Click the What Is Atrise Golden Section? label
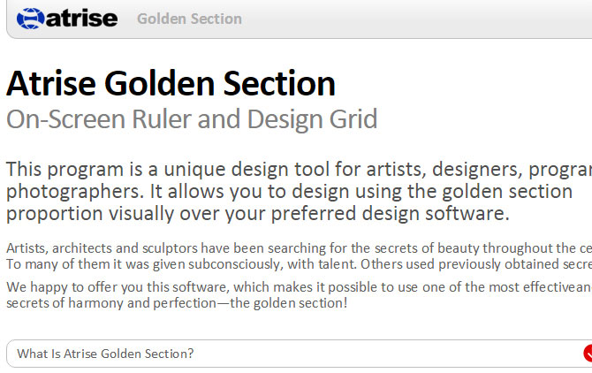Screen dimensions: 592x373 pos(105,354)
